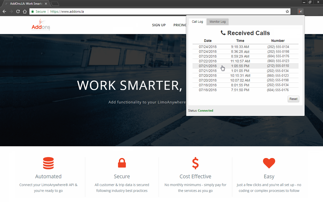
Task: Reload the page with refresh icon
Action: coord(18,11)
